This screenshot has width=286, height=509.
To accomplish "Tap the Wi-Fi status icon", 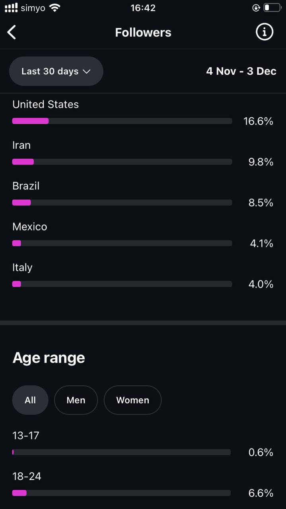I will 55,8.
